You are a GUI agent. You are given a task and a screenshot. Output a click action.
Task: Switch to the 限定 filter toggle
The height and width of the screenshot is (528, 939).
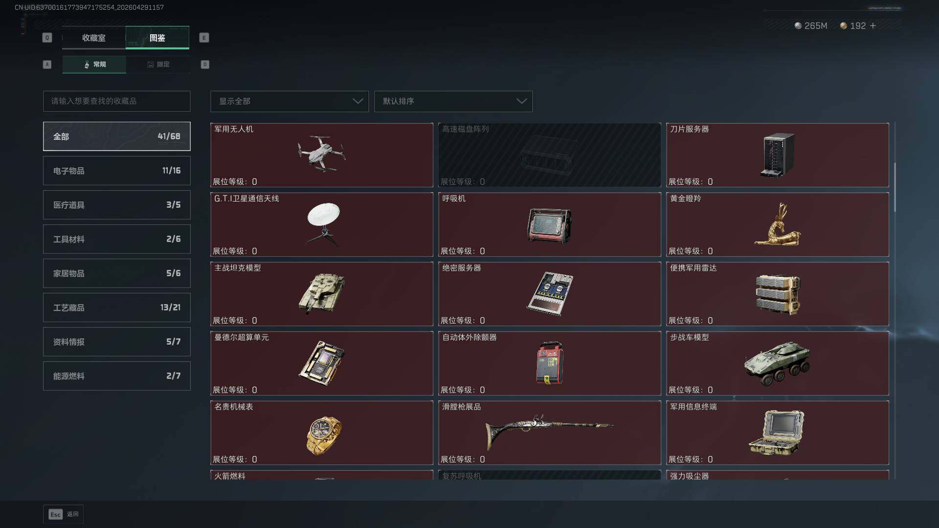pos(158,64)
